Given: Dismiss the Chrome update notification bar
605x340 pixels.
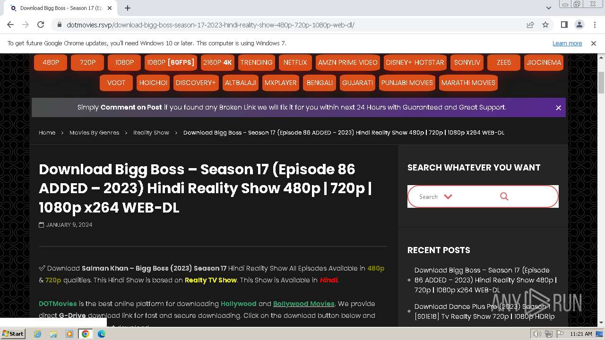Looking at the screenshot, I should 594,43.
